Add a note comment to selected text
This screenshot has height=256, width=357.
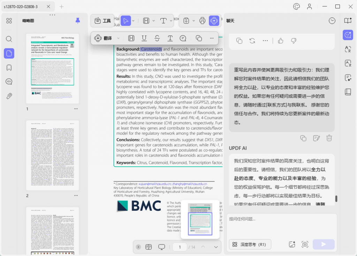coord(183,38)
